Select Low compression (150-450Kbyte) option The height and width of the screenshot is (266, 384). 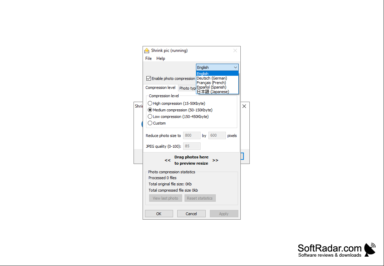pyautogui.click(x=178, y=117)
